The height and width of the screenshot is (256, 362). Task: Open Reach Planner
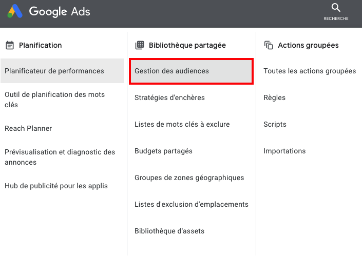pos(28,128)
